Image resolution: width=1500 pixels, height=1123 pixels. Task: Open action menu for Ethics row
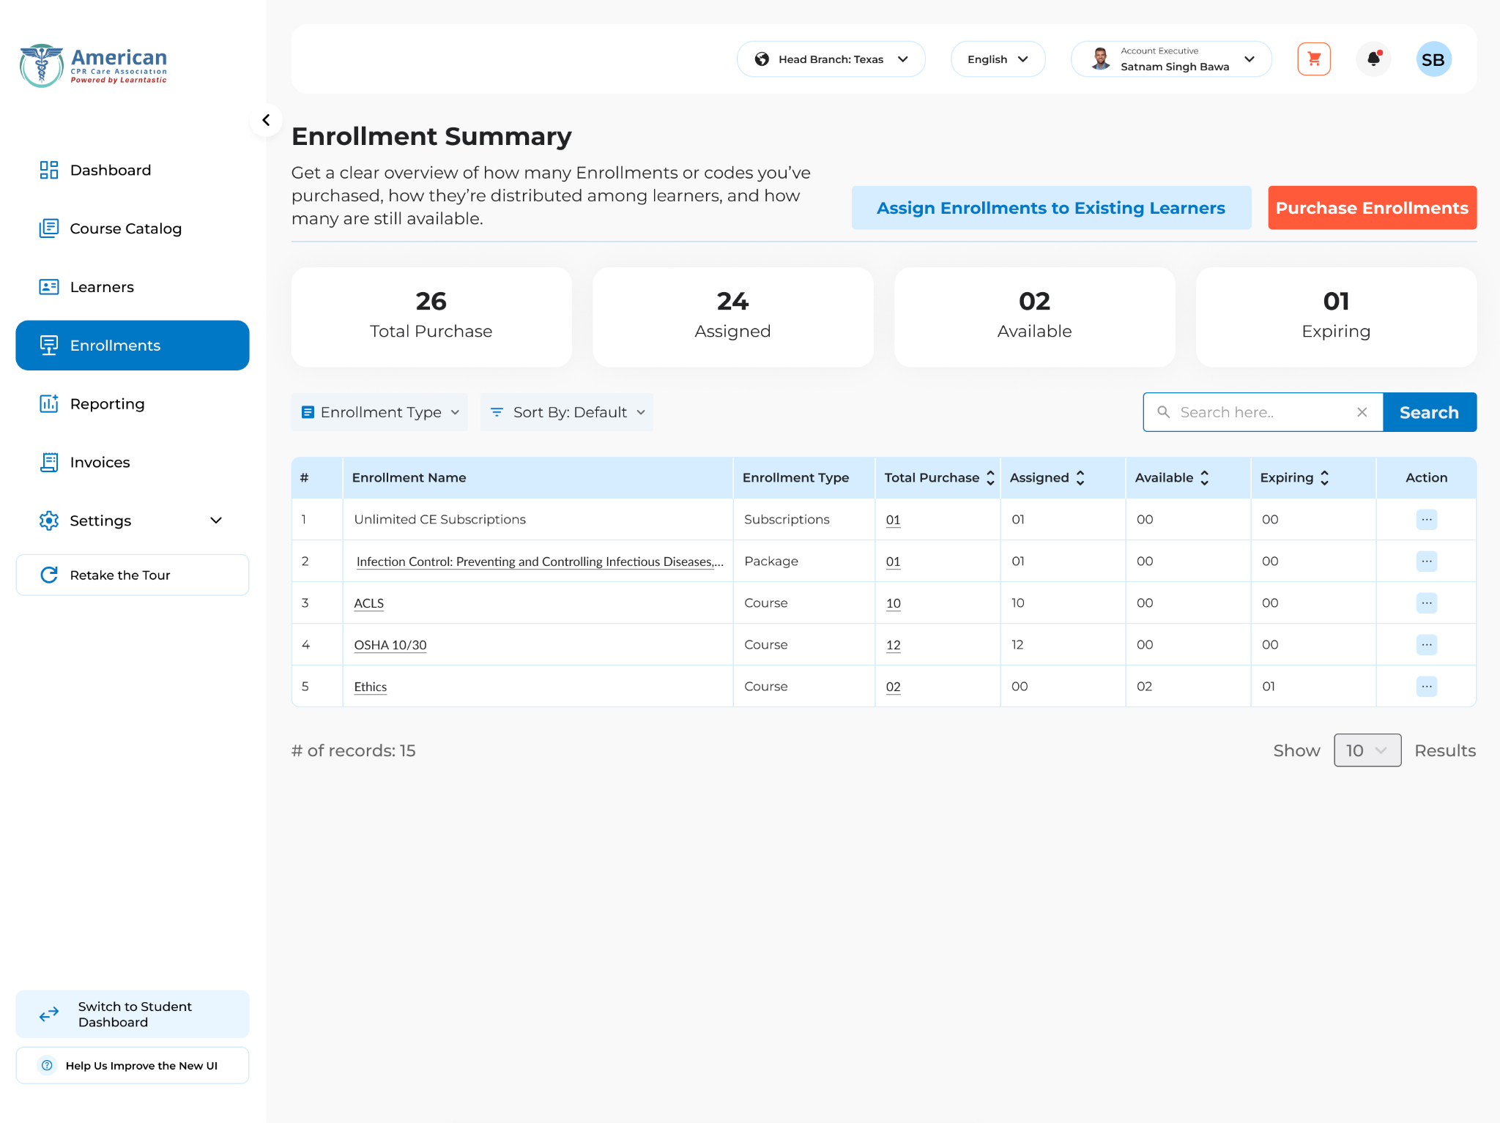1426,686
